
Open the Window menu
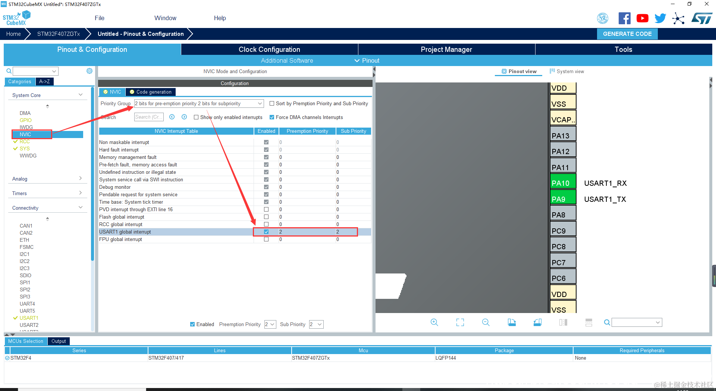(x=165, y=18)
